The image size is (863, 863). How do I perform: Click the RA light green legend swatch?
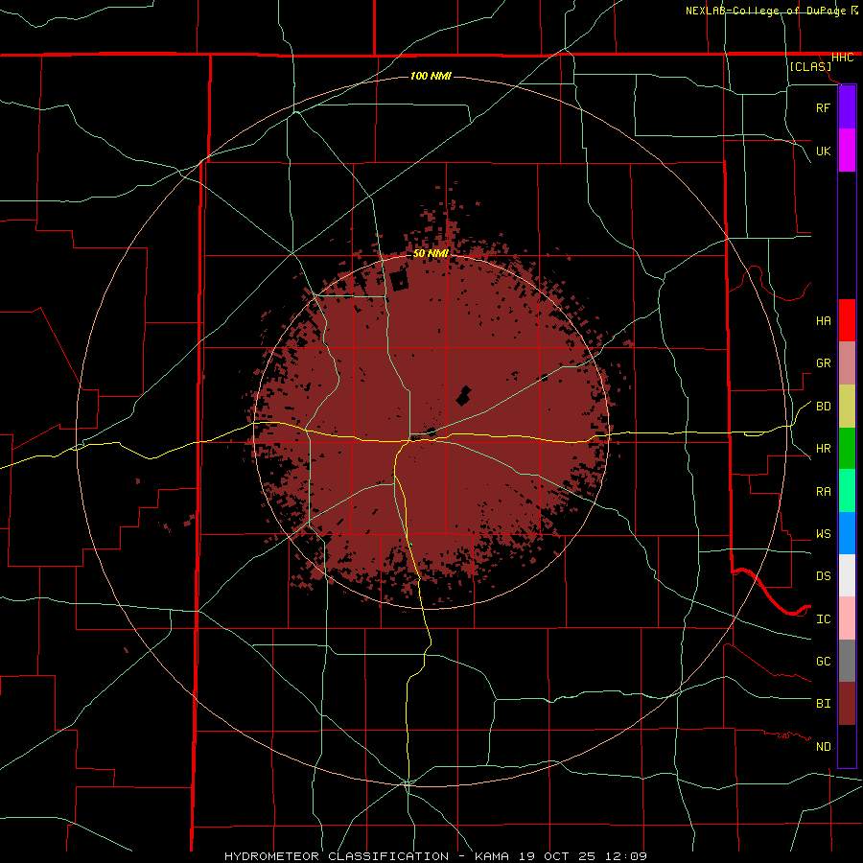pyautogui.click(x=847, y=491)
